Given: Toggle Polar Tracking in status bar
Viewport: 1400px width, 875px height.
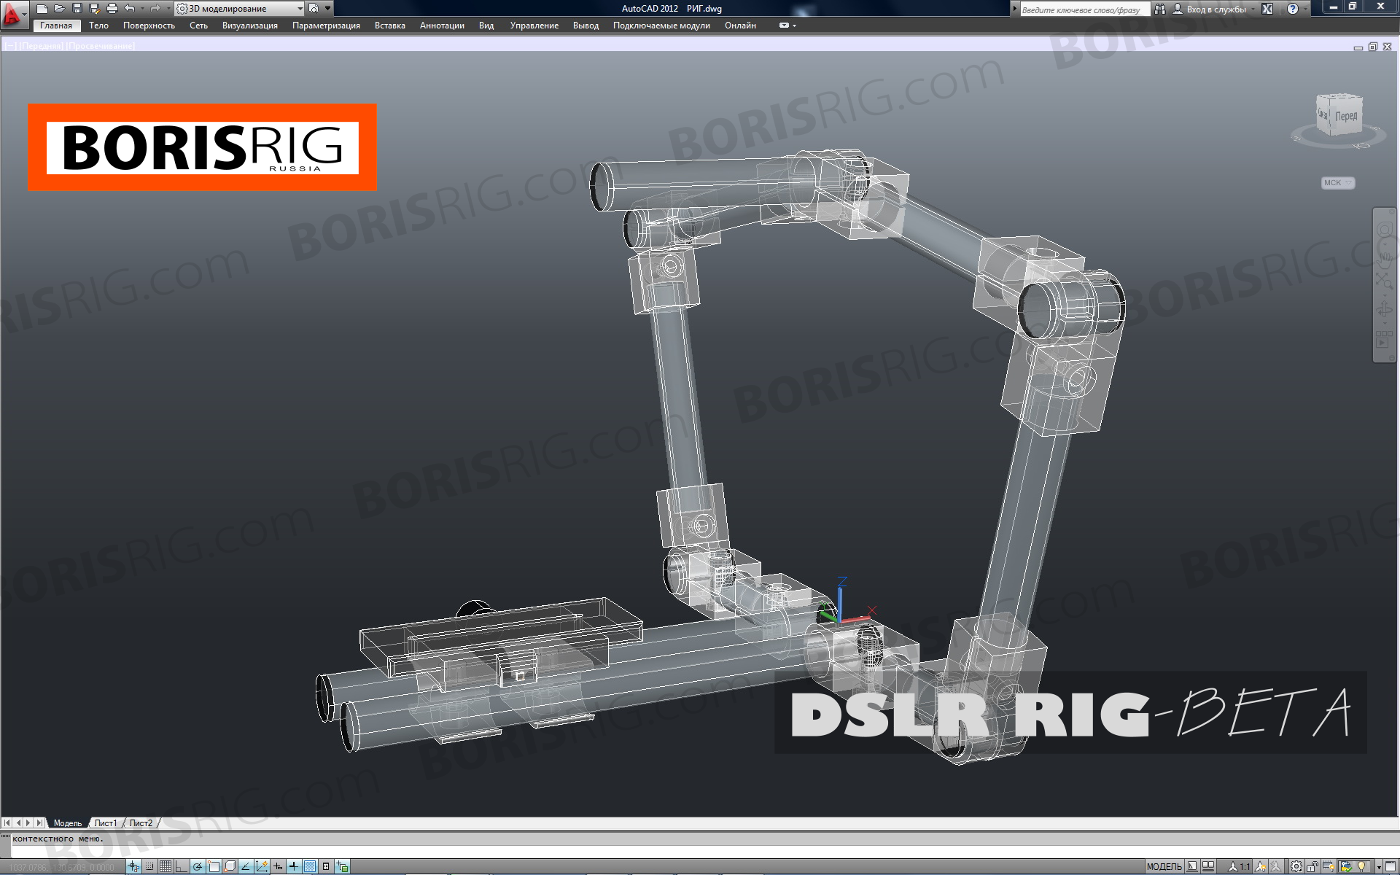Looking at the screenshot, I should (x=198, y=866).
